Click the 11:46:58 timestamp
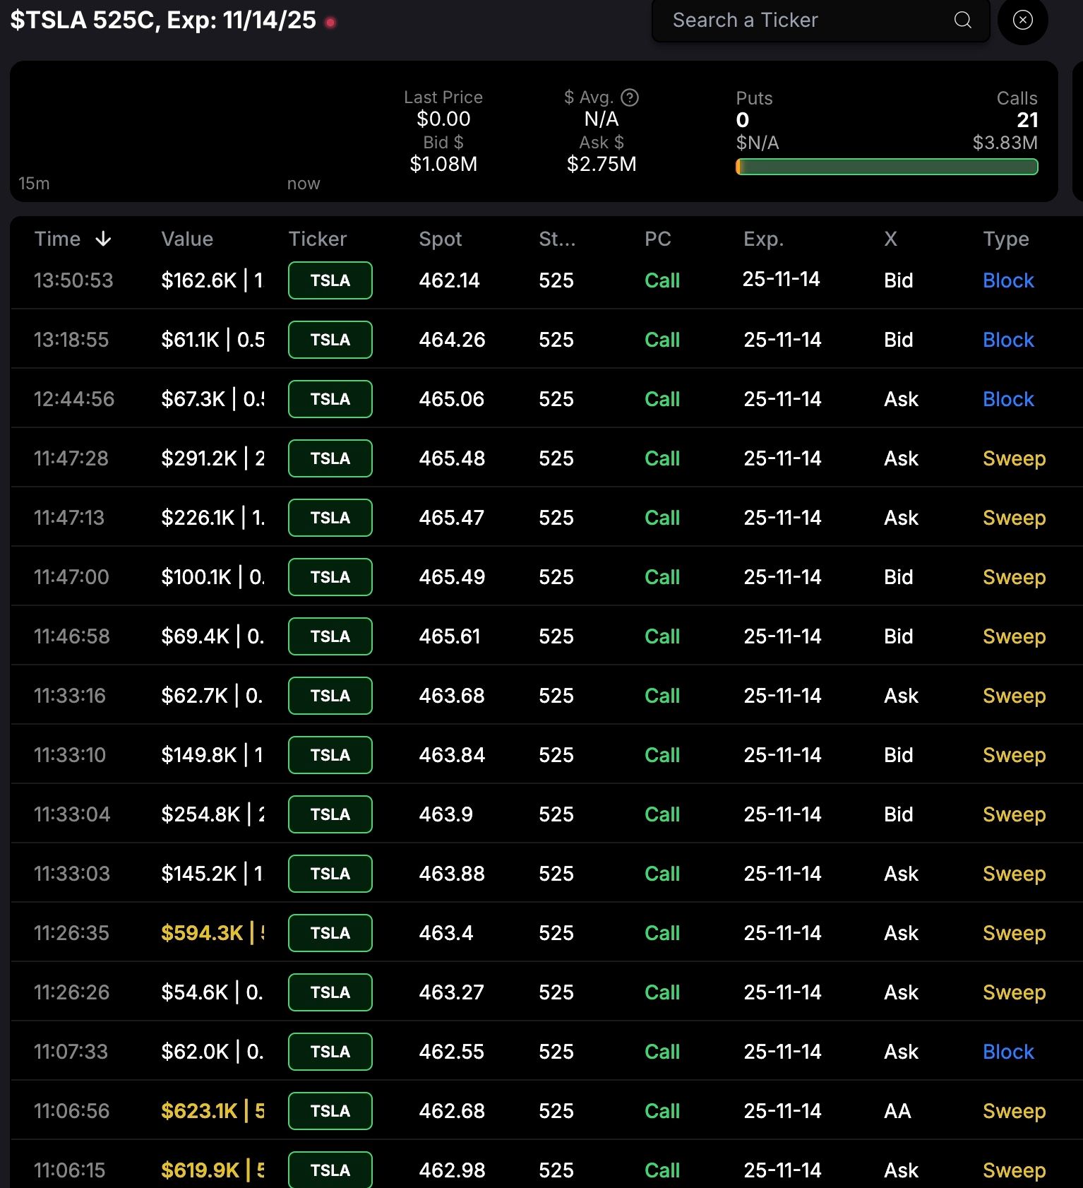The image size is (1083, 1188). [72, 636]
